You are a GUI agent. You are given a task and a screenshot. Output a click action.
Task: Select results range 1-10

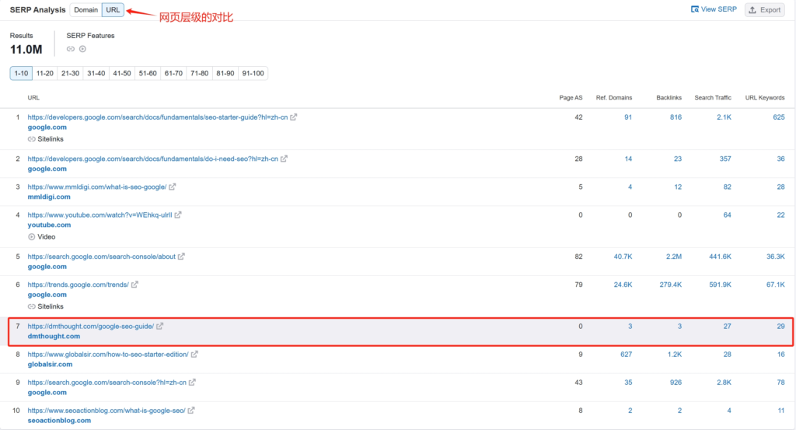tap(21, 73)
